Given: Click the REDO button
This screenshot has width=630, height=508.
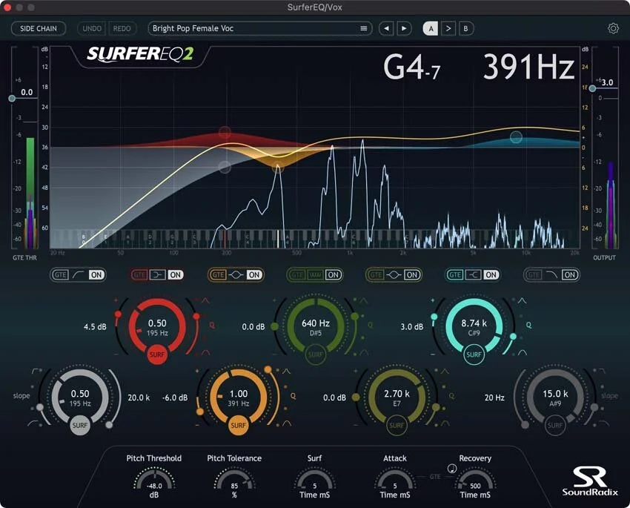Looking at the screenshot, I should tap(122, 28).
